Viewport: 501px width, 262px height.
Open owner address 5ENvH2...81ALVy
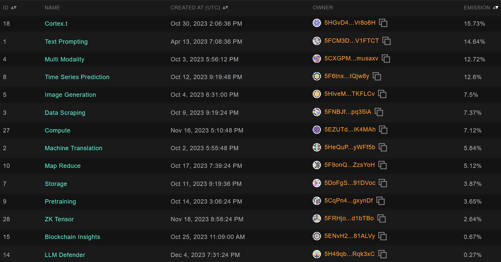click(x=350, y=236)
